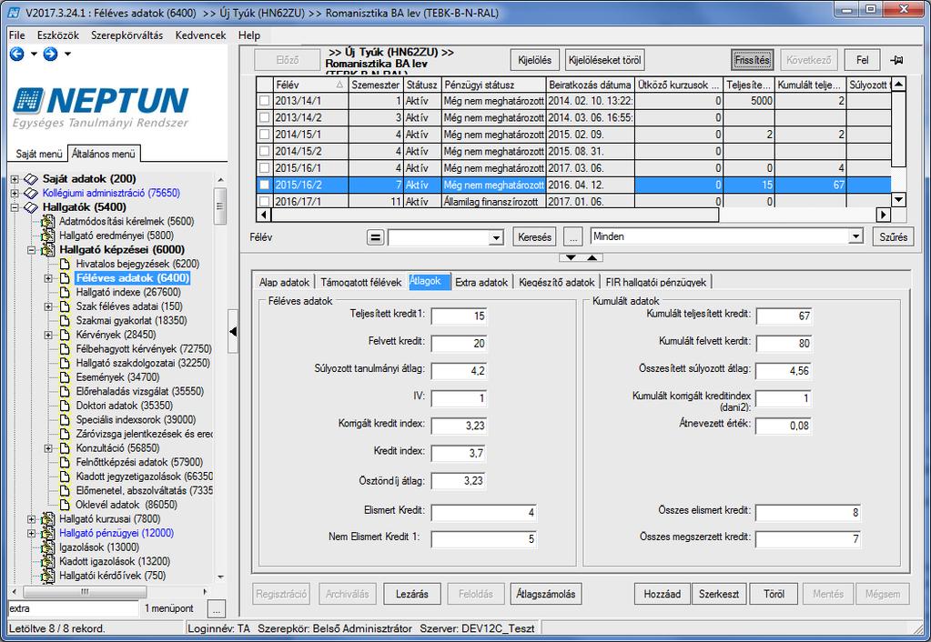
Task: Open the File menu
Action: click(16, 35)
